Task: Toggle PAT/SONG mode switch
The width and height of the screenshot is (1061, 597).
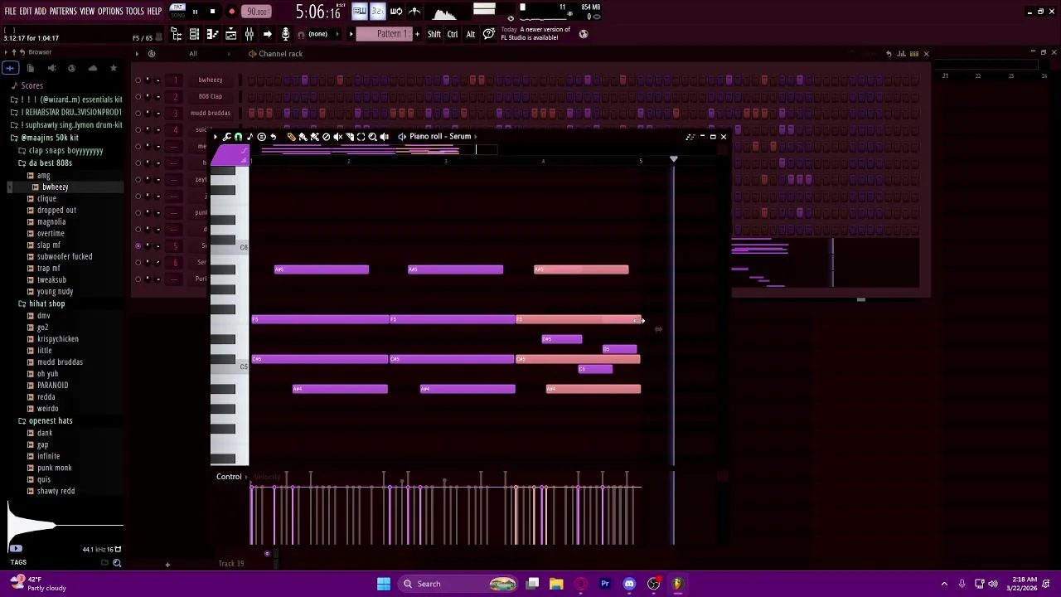Action: (x=177, y=12)
